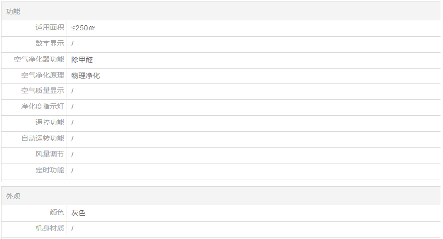443x239 pixels.
Task: Click the 净化度指示灯 label
Action: point(42,107)
